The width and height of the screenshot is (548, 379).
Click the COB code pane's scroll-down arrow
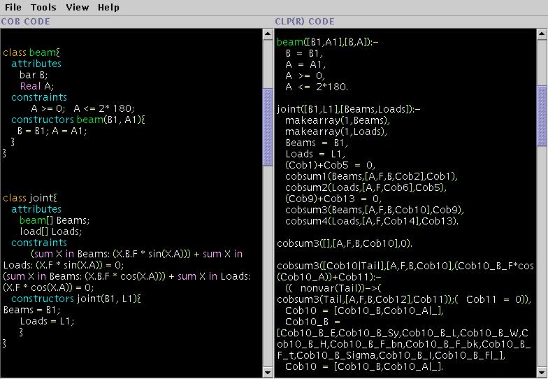tap(268, 372)
